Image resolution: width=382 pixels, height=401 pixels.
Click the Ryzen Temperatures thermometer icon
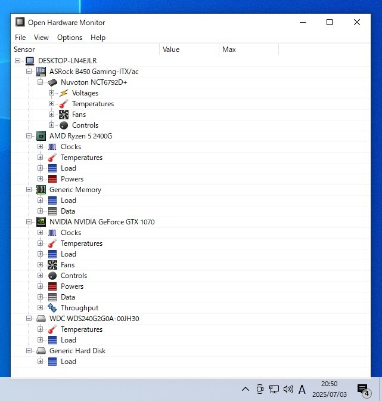tap(52, 158)
